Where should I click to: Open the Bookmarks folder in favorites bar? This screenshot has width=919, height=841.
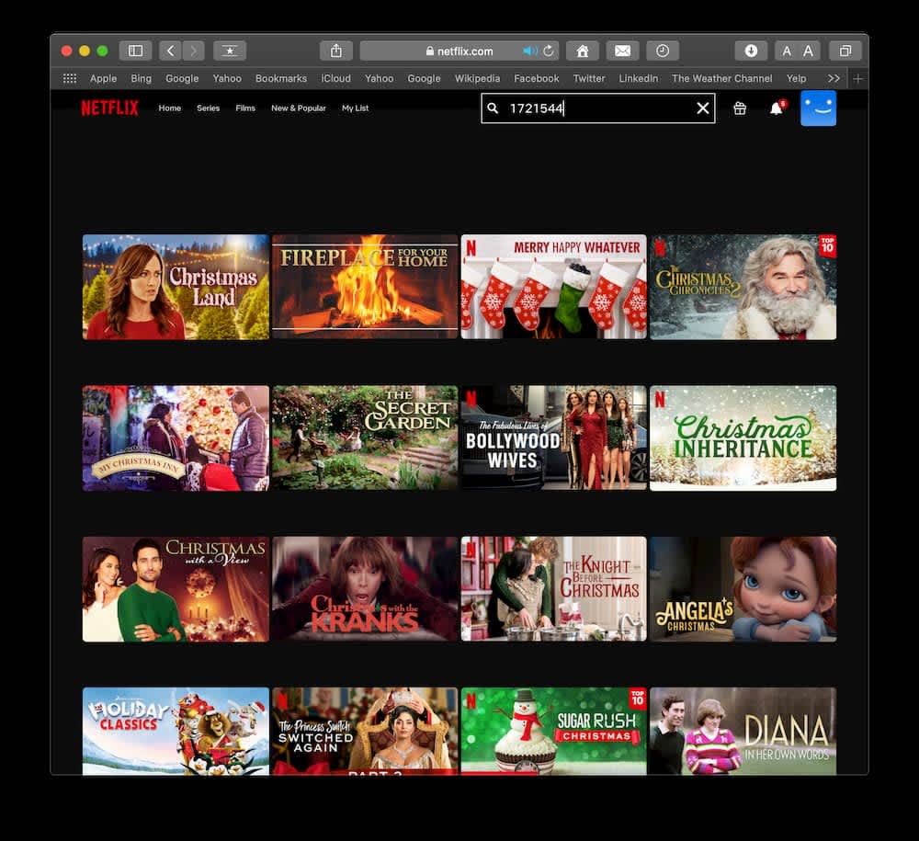tap(280, 78)
